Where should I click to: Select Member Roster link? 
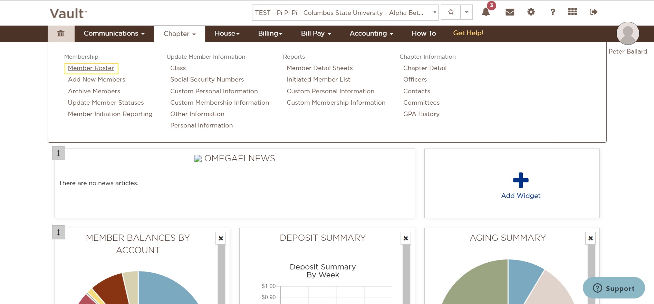91,68
